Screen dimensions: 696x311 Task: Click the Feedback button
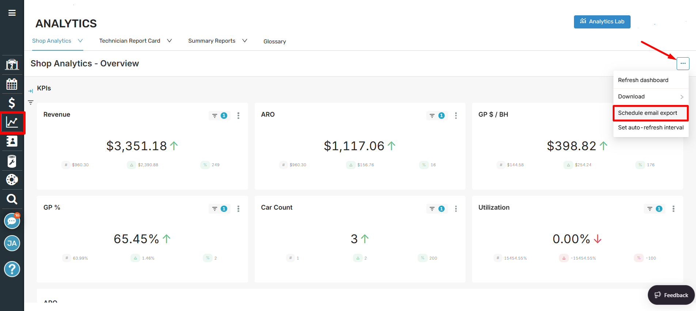tap(671, 295)
